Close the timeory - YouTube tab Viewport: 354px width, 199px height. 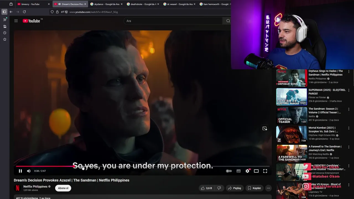click(x=49, y=4)
